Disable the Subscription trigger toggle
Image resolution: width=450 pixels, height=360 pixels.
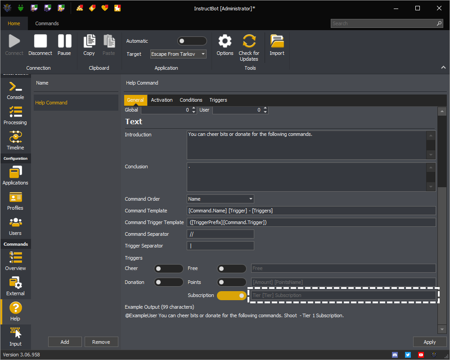coord(232,295)
